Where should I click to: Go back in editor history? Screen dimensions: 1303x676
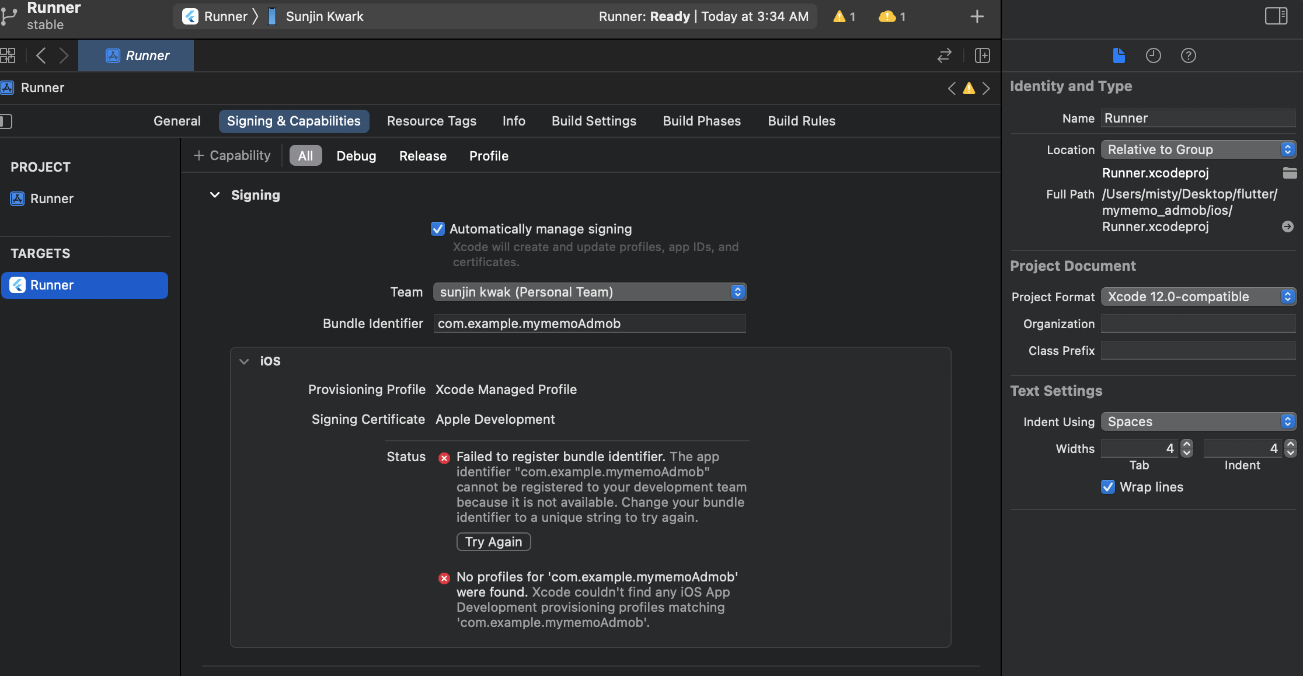(x=41, y=55)
